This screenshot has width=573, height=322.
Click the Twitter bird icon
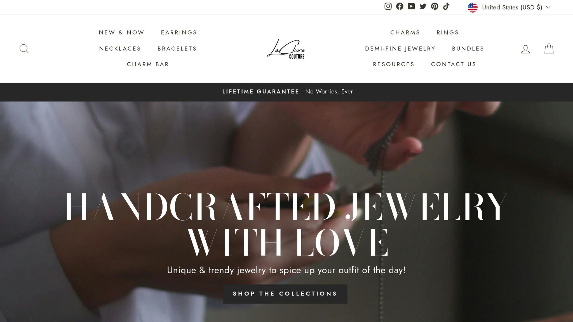(423, 6)
